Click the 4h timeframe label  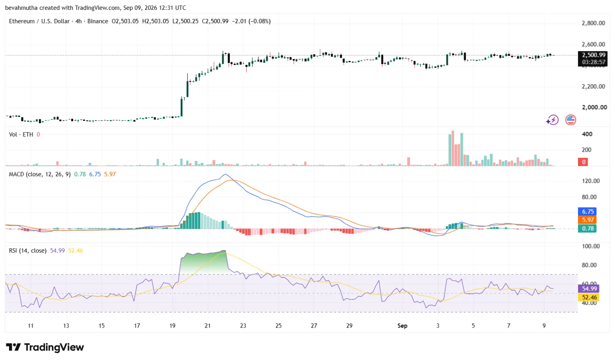(79, 21)
